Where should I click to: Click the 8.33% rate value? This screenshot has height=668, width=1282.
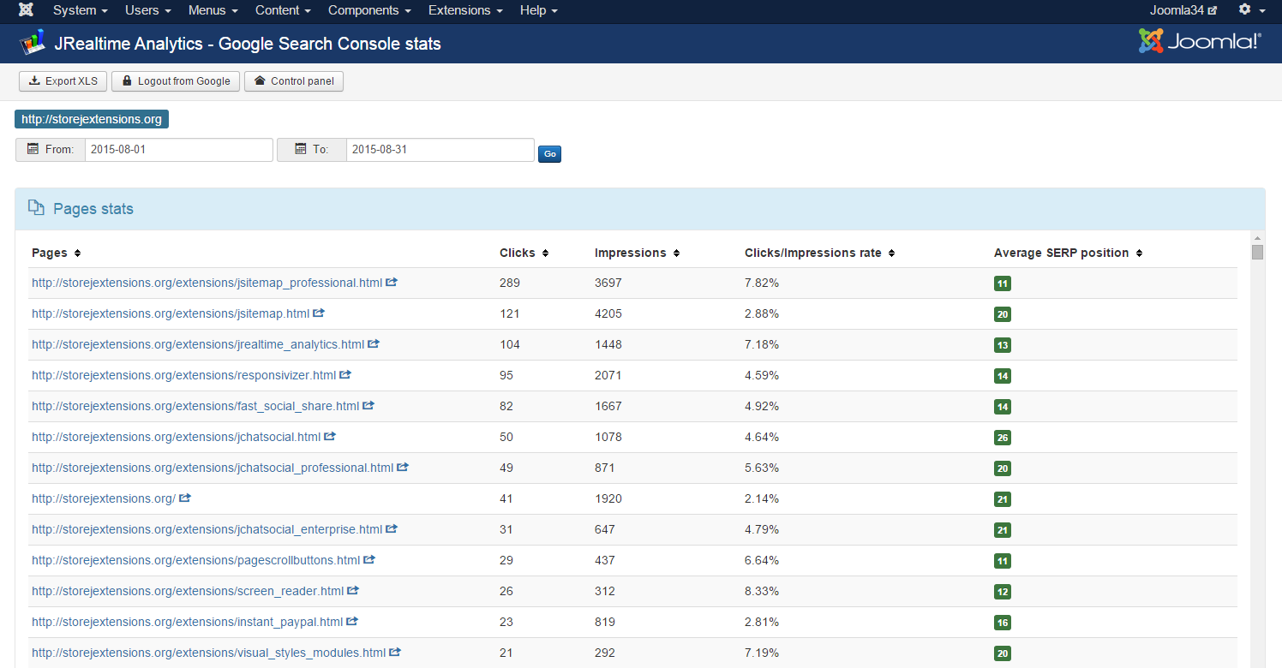click(x=762, y=591)
